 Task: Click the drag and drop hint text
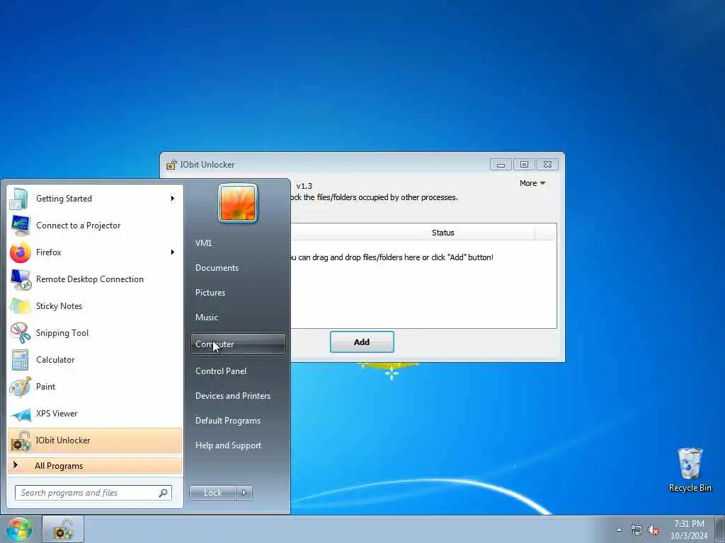click(391, 257)
